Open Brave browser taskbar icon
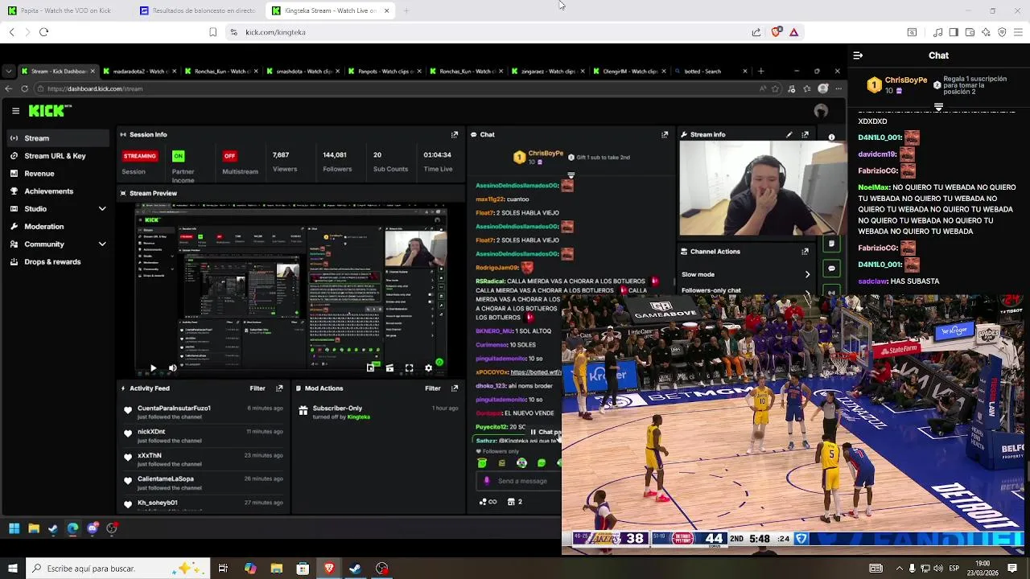The width and height of the screenshot is (1030, 579). (329, 569)
